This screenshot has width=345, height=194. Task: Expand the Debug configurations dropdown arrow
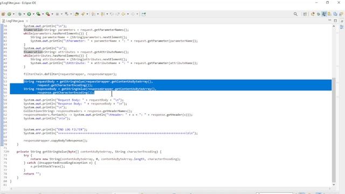click(24, 14)
